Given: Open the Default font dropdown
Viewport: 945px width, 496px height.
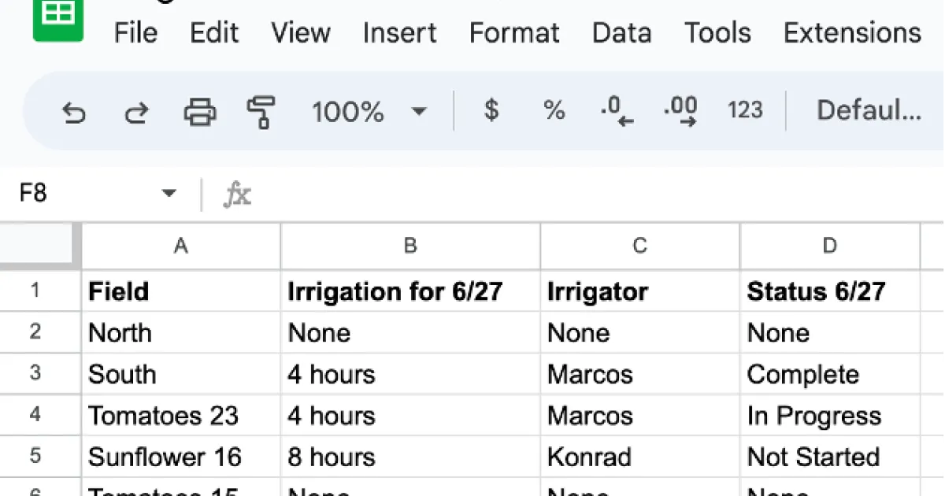Looking at the screenshot, I should point(868,110).
